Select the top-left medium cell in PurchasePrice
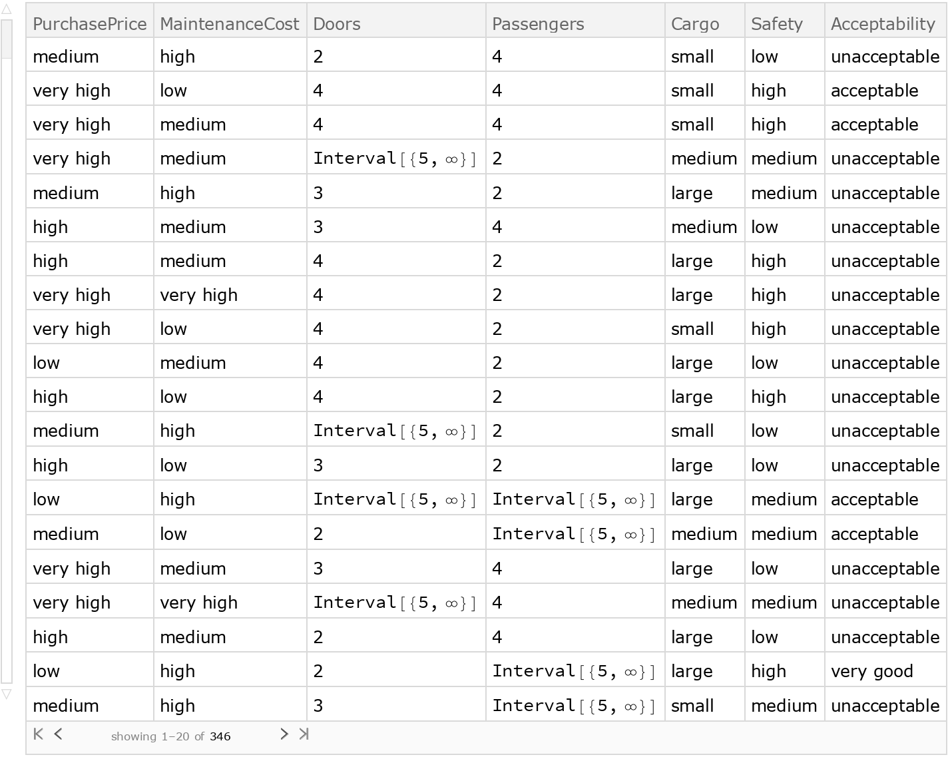 (x=66, y=57)
